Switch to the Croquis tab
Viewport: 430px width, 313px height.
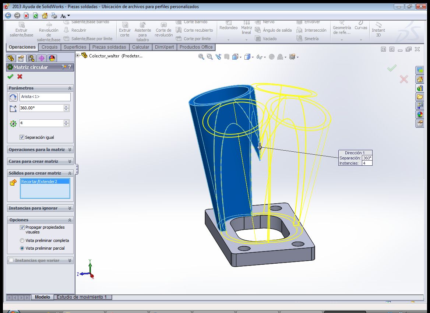tap(50, 47)
